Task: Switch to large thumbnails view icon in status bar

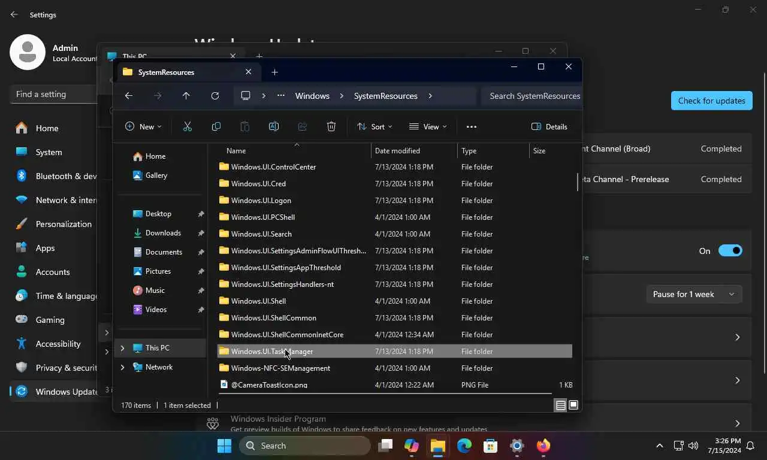Action: click(573, 405)
